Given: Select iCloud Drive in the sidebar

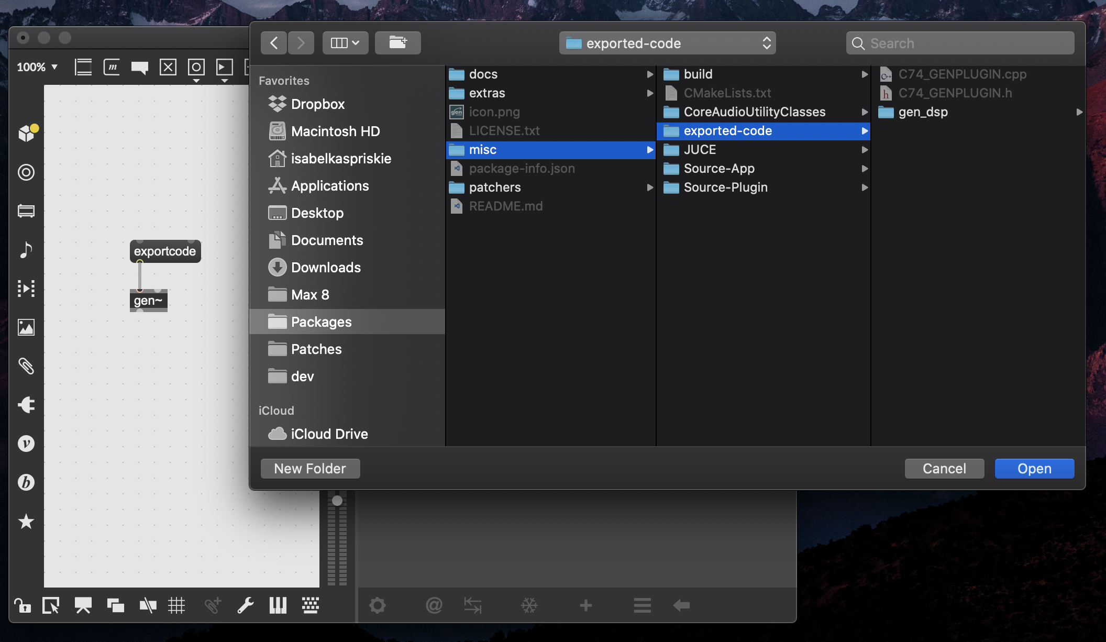Looking at the screenshot, I should tap(329, 434).
